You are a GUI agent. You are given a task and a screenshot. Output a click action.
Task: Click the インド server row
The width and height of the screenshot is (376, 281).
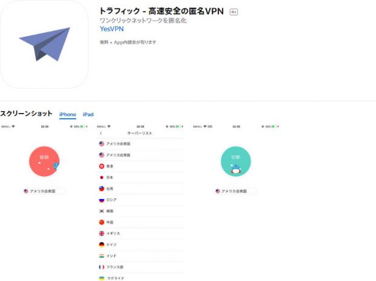139,256
